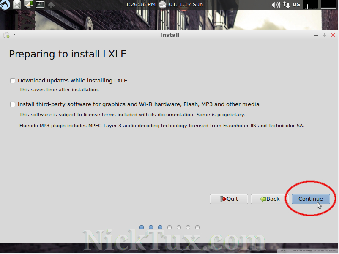Click the CPU usage monitor graph in panel
The width and height of the screenshot is (339, 254).
311,5
